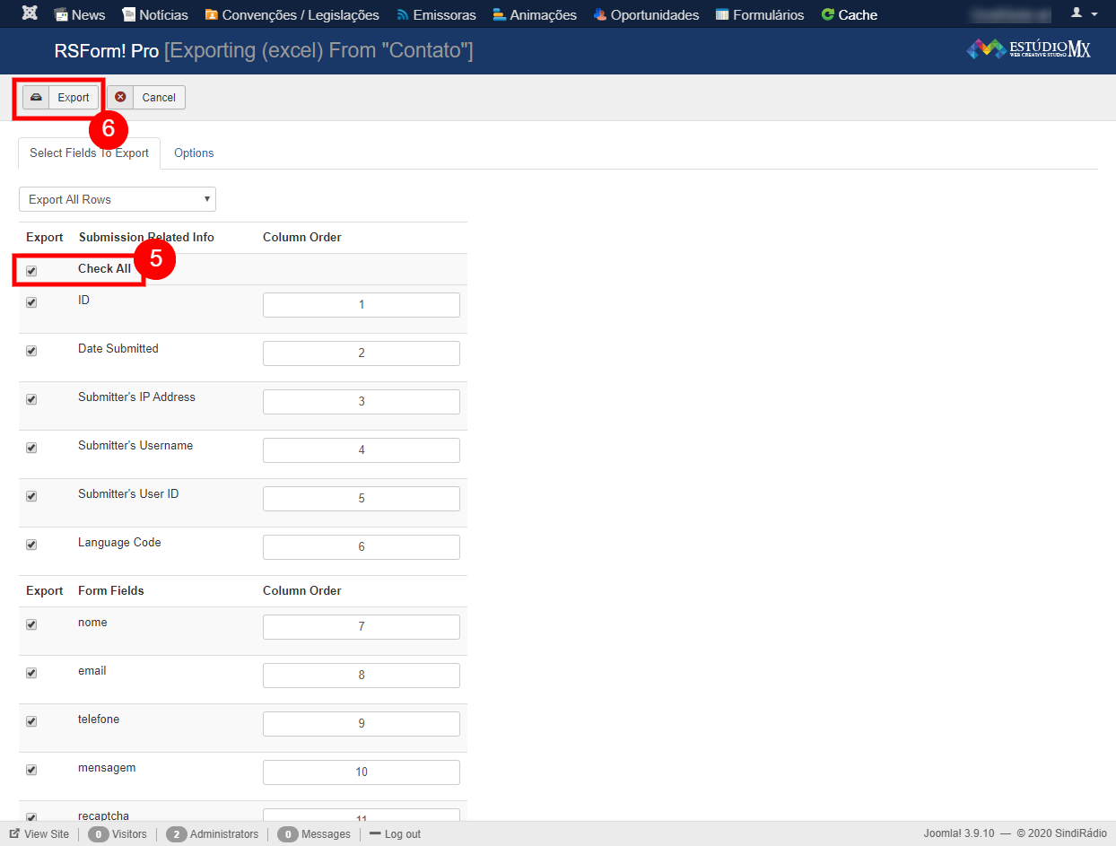Click the Joomla logo icon

tap(30, 14)
